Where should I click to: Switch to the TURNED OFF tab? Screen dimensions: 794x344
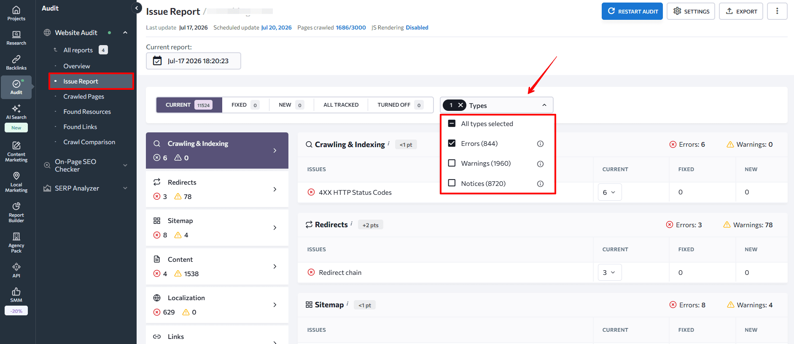pos(400,105)
